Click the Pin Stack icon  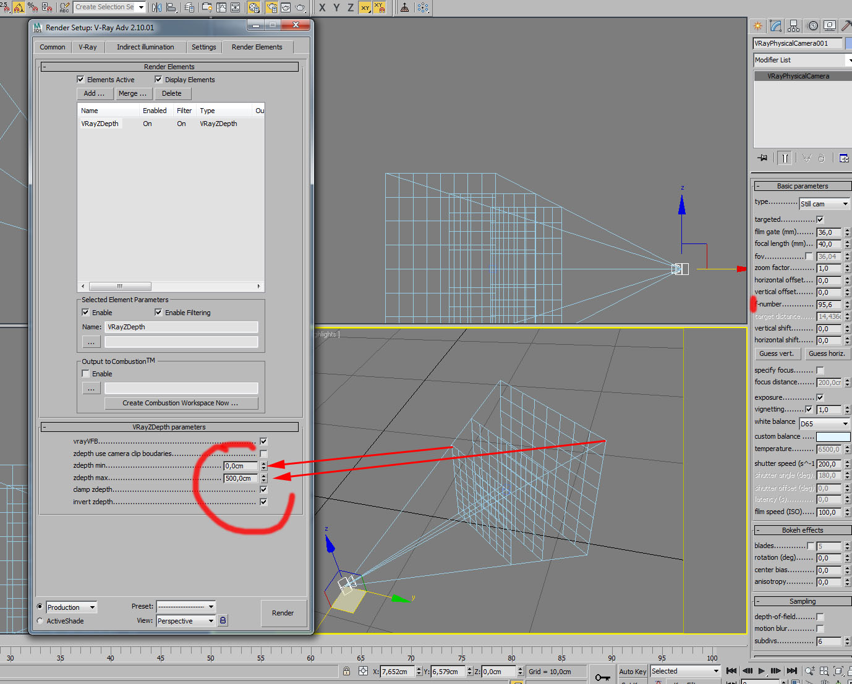point(763,158)
